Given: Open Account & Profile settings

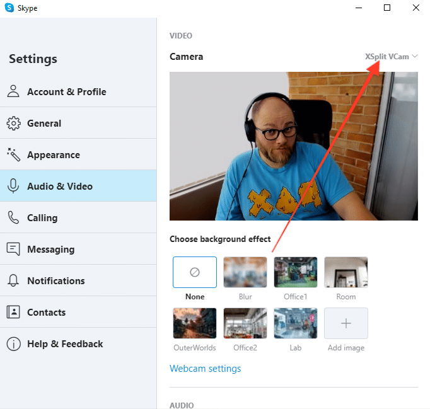Looking at the screenshot, I should (78, 91).
